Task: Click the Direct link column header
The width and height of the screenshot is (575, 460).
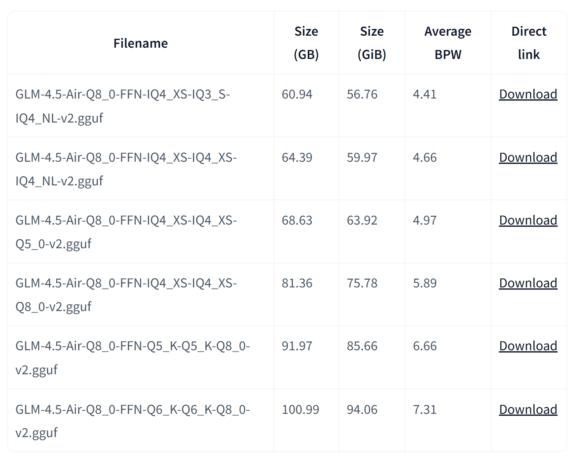Action: pyautogui.click(x=529, y=43)
